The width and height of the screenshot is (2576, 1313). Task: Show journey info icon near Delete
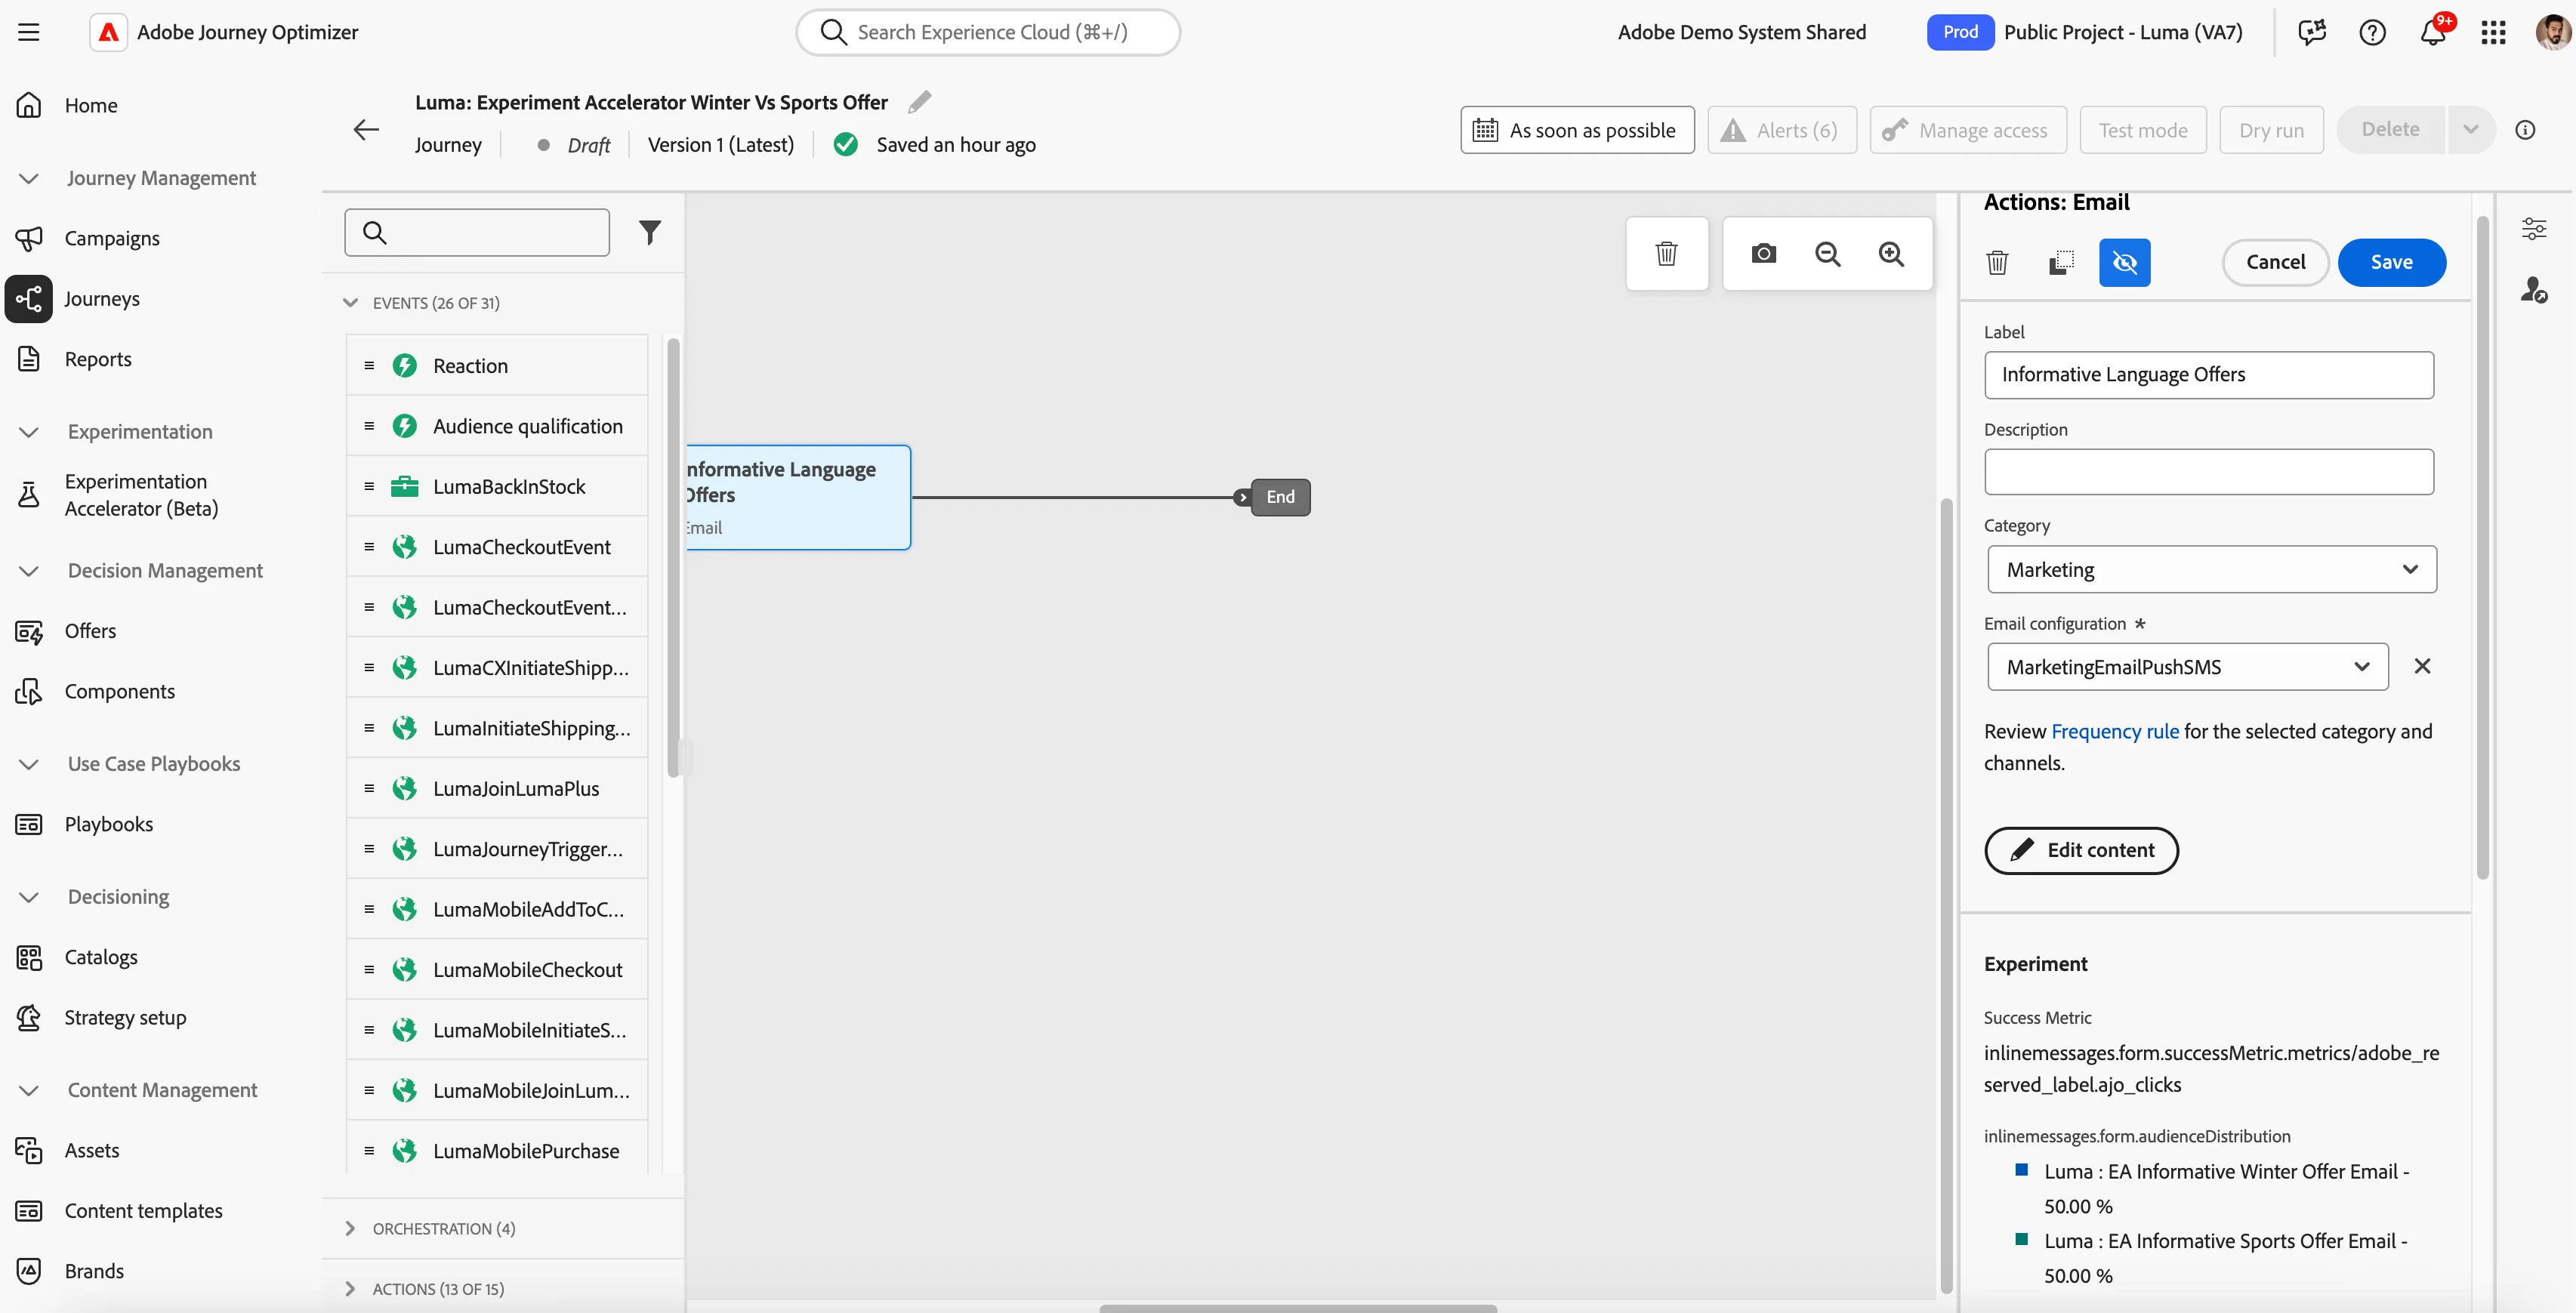[x=2525, y=130]
